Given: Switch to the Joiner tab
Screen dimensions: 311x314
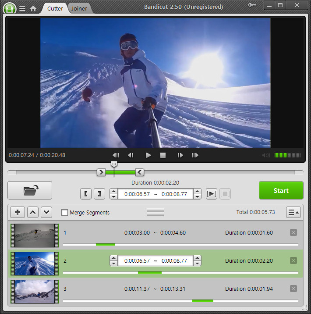Looking at the screenshot, I should [79, 8].
